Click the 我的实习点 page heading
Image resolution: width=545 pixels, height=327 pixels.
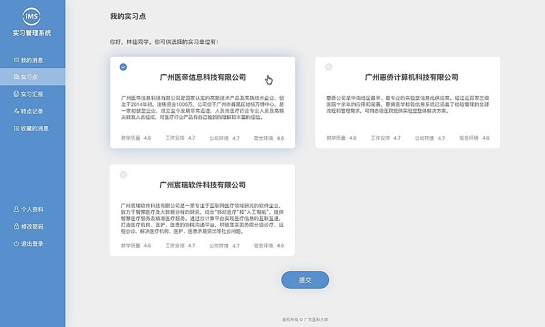128,16
